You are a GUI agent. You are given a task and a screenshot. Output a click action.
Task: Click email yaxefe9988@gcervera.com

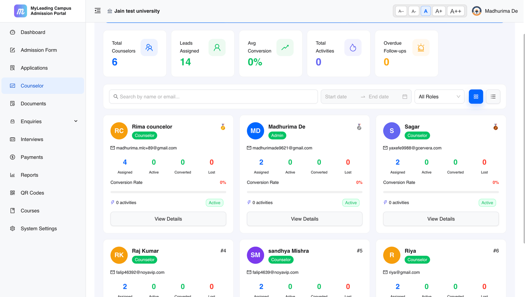click(x=415, y=148)
